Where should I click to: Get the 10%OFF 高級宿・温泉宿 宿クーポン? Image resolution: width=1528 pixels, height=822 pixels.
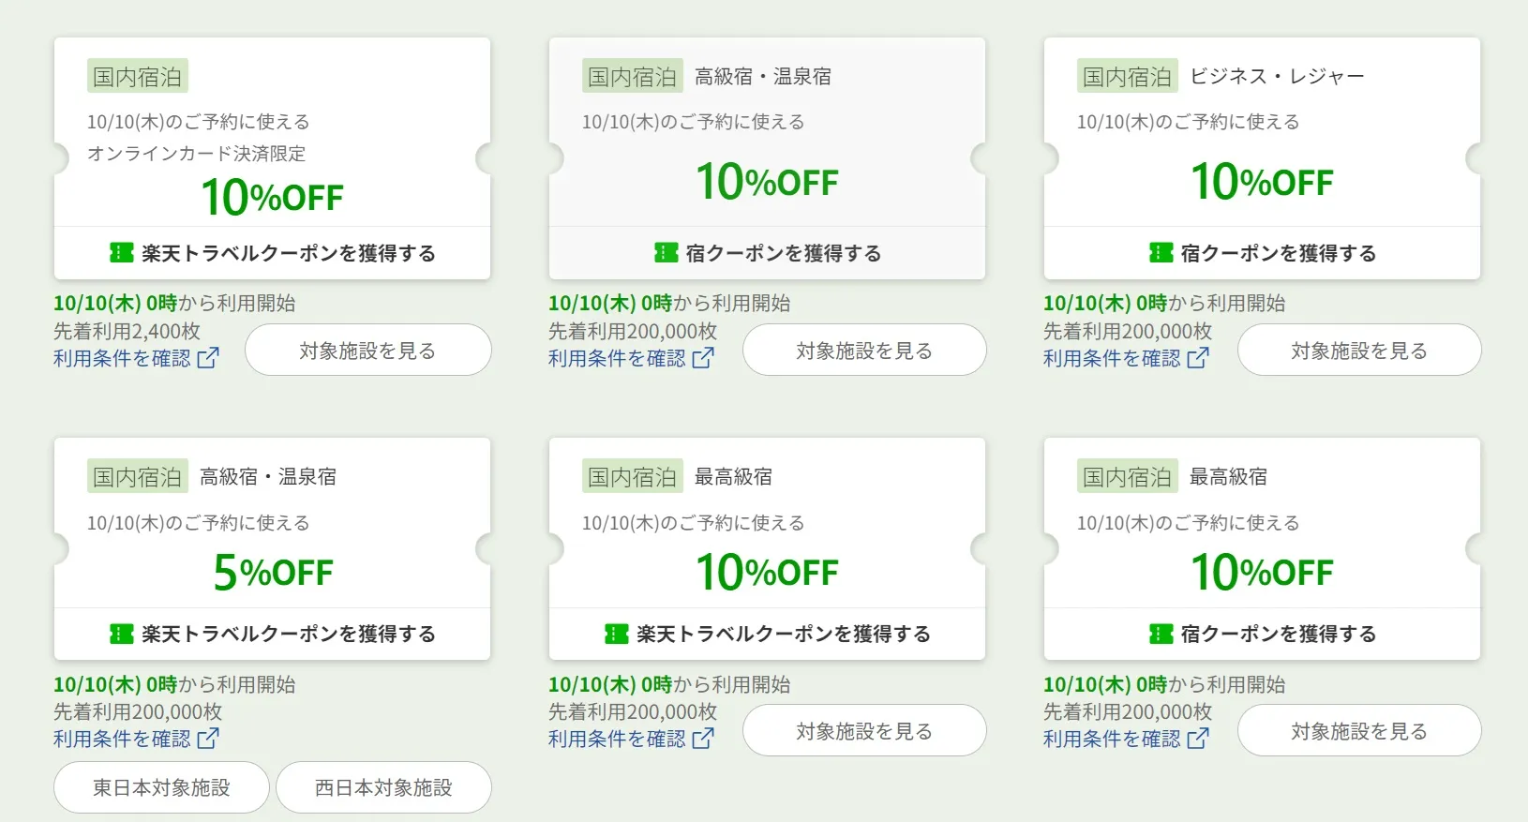(767, 253)
